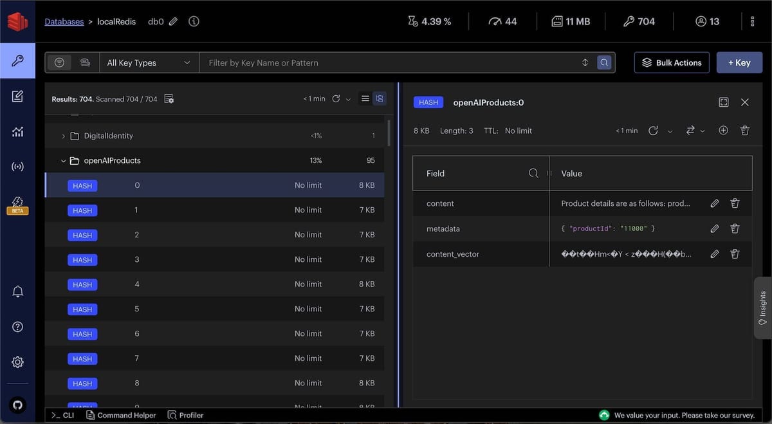The image size is (772, 424).
Task: Expand the DigitalIdentity folder
Action: point(63,136)
